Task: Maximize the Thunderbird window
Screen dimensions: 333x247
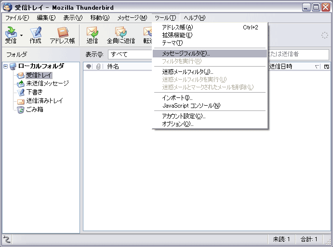Action: pyautogui.click(x=316, y=7)
